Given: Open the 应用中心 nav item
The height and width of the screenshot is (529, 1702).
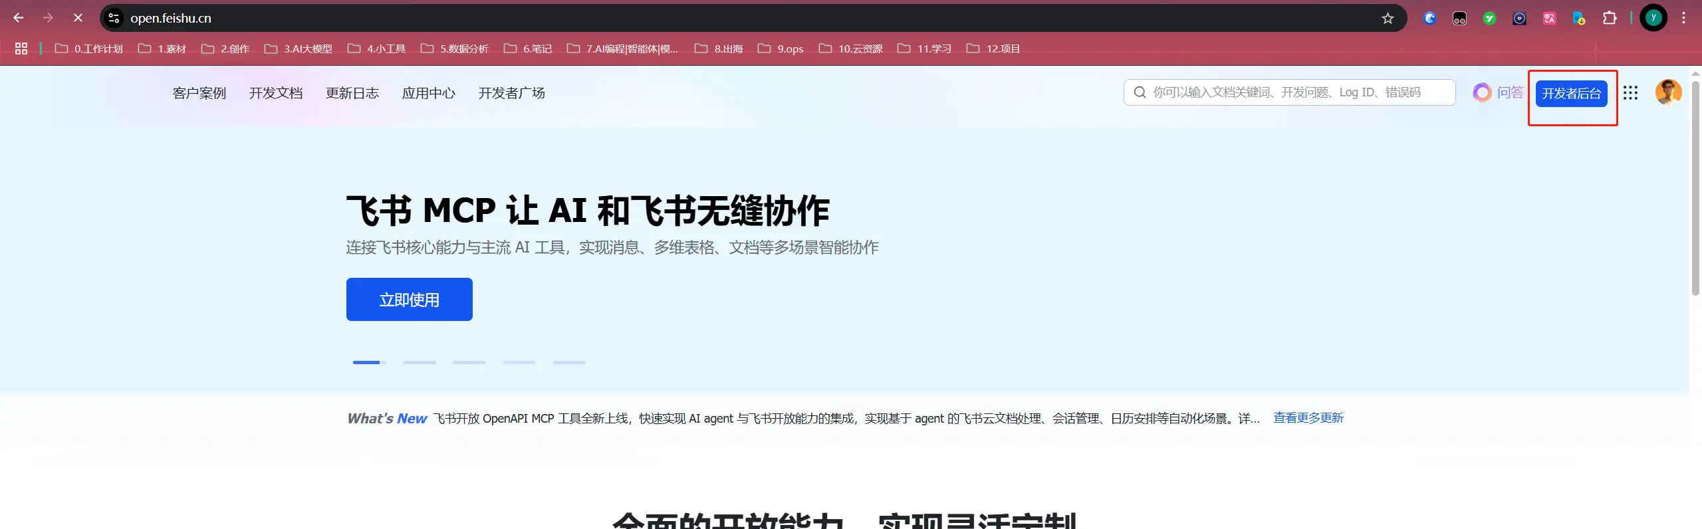Looking at the screenshot, I should pyautogui.click(x=429, y=93).
